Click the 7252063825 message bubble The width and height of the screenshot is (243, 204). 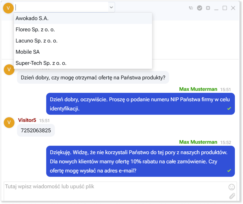pos(36,130)
